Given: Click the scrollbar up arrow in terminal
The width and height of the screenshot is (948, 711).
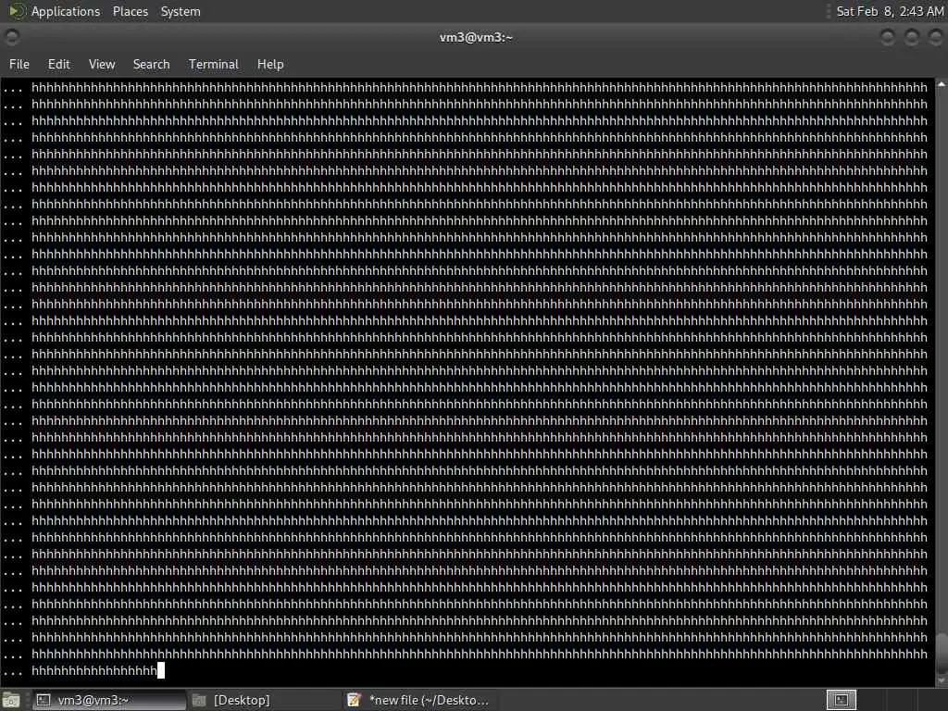Looking at the screenshot, I should [942, 85].
